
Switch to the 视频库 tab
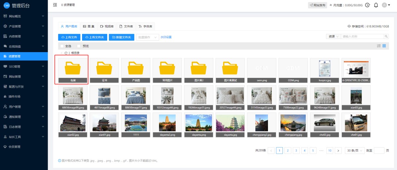click(107, 26)
